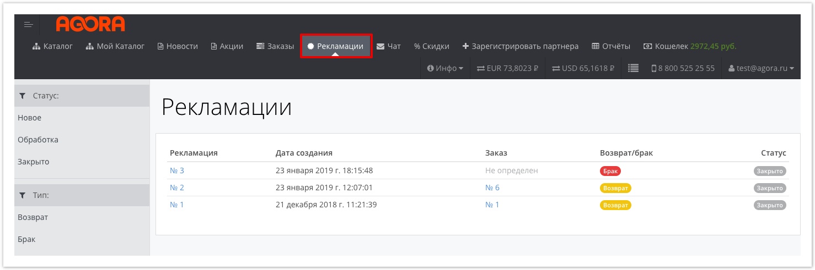Screen dimensions: 815x270
Task: Click the Рекламации page heading
Action: [x=227, y=107]
